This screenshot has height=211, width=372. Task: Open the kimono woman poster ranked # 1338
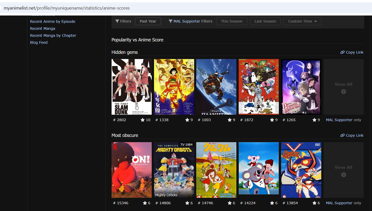pyautogui.click(x=174, y=87)
